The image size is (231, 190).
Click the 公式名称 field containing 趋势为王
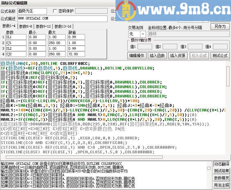[32, 11]
